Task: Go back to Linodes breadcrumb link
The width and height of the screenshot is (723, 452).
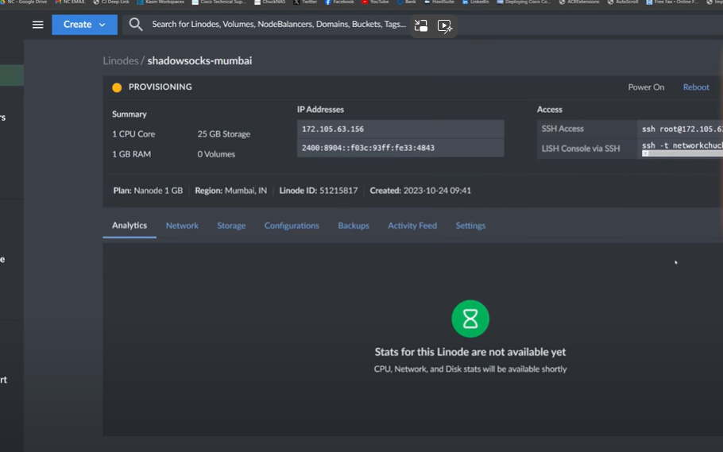Action: point(120,61)
